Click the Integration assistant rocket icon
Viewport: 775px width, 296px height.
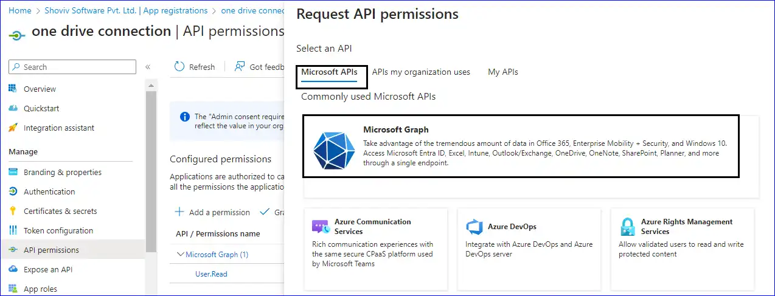pos(13,128)
